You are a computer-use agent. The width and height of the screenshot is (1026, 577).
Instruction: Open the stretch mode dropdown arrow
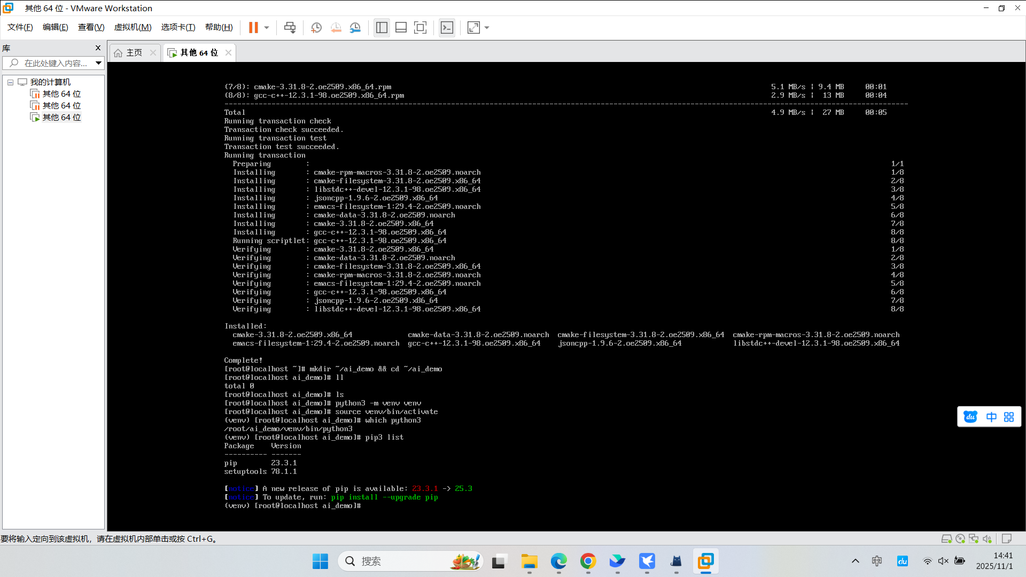pyautogui.click(x=487, y=28)
